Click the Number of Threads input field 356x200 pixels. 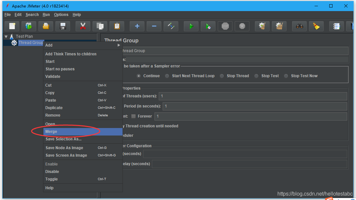[253, 96]
